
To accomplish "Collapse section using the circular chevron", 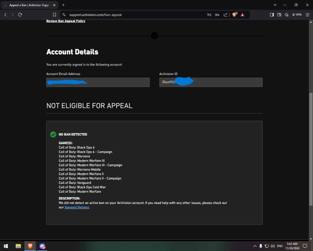I will pyautogui.click(x=154, y=36).
